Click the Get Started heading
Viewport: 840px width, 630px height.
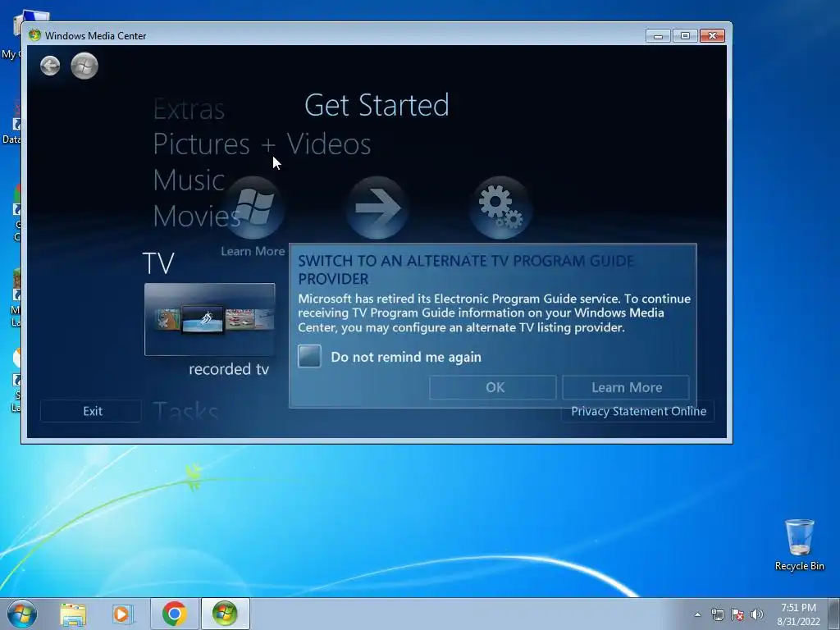(x=377, y=105)
